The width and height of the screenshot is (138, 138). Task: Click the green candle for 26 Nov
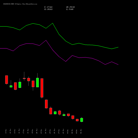click(x=55, y=113)
